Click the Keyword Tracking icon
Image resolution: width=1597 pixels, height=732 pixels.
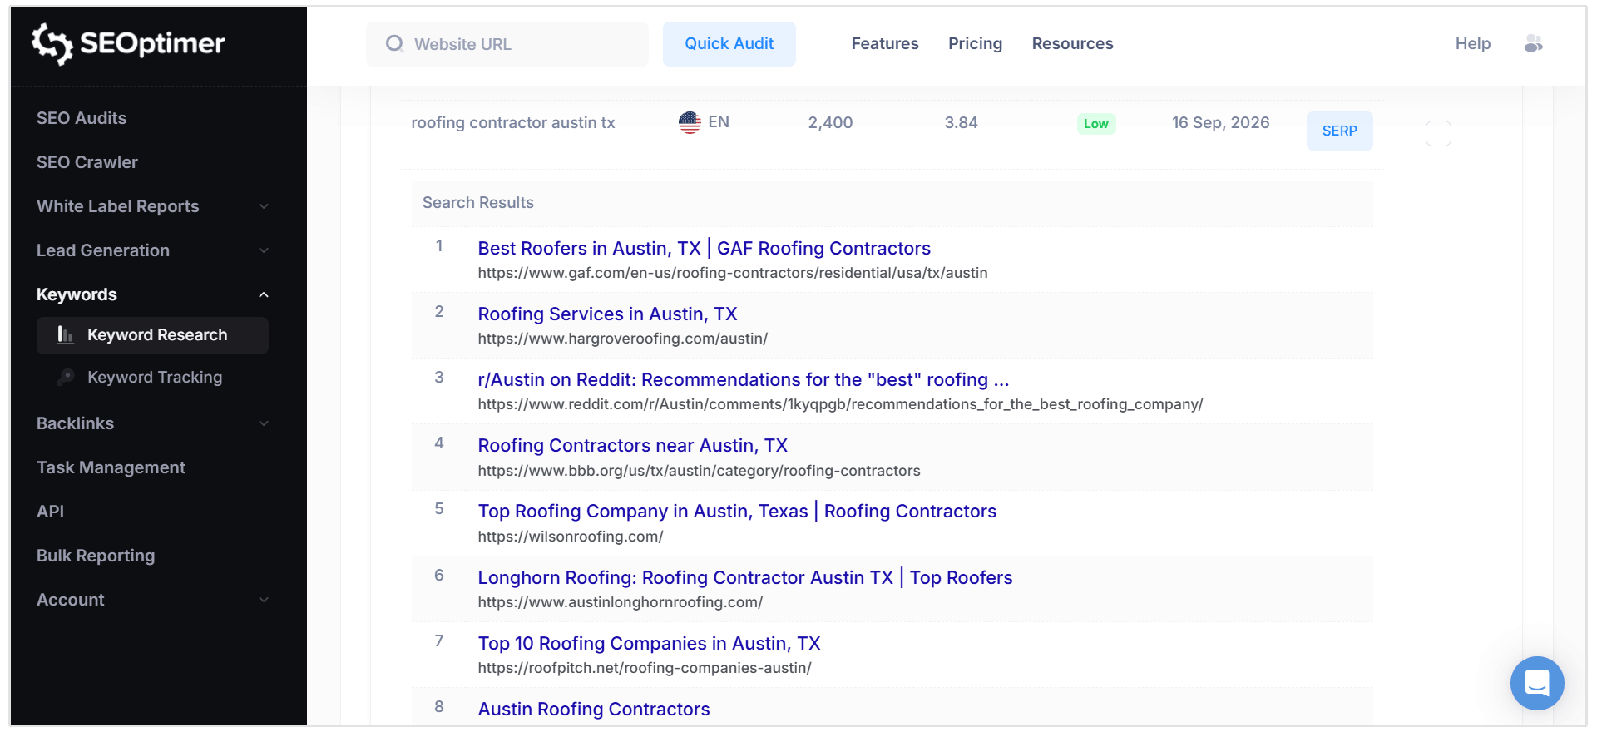[66, 378]
